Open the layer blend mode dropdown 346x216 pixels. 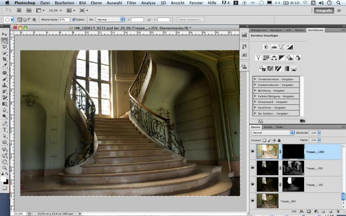point(273,133)
